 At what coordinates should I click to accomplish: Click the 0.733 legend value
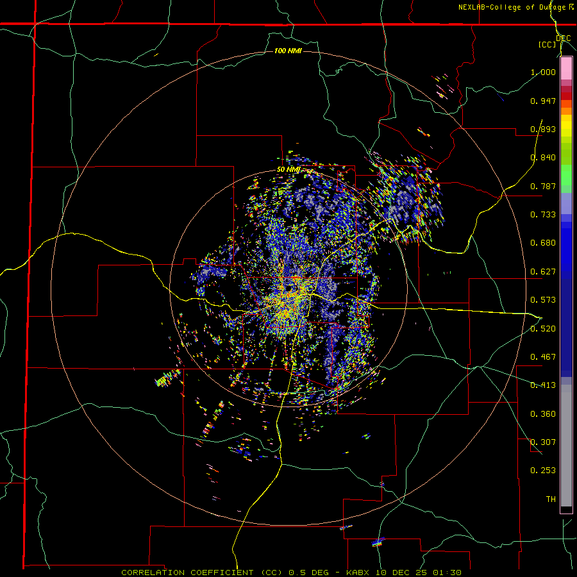[x=543, y=215]
